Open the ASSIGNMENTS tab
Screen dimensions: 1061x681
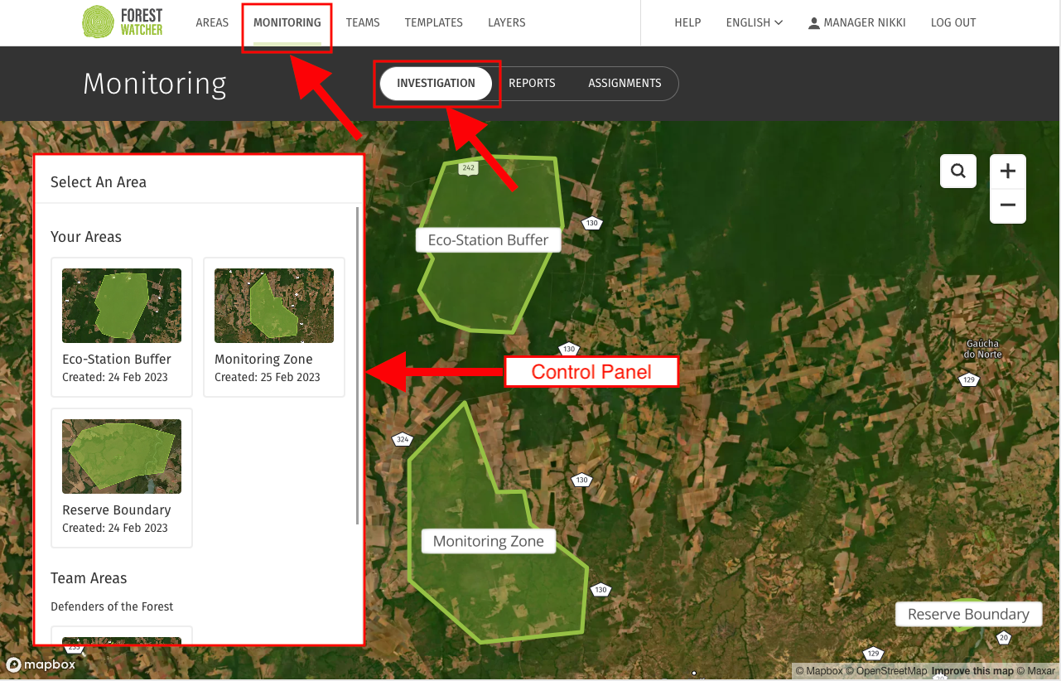click(x=625, y=83)
